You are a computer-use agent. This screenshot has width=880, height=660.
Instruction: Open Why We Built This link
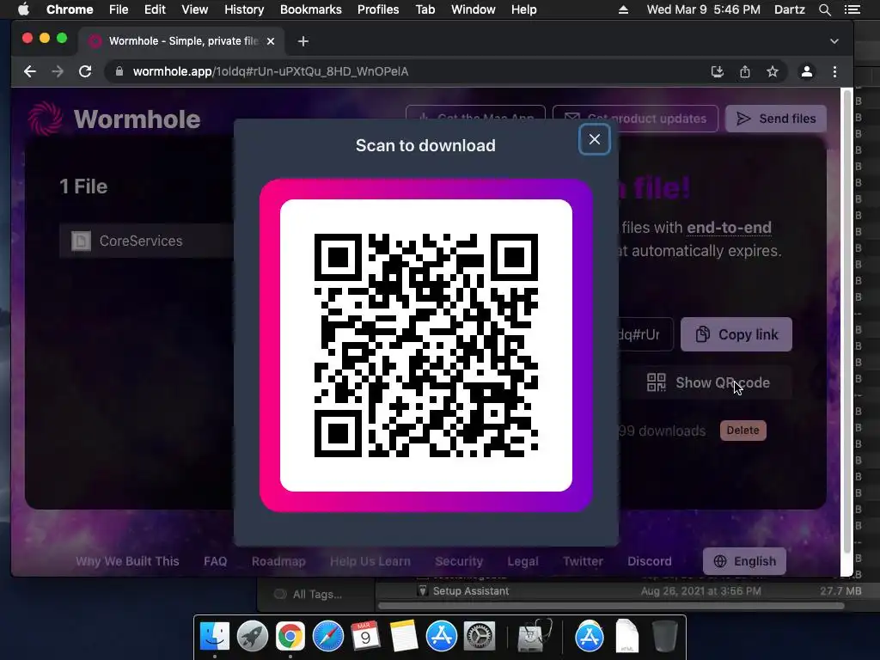(127, 561)
